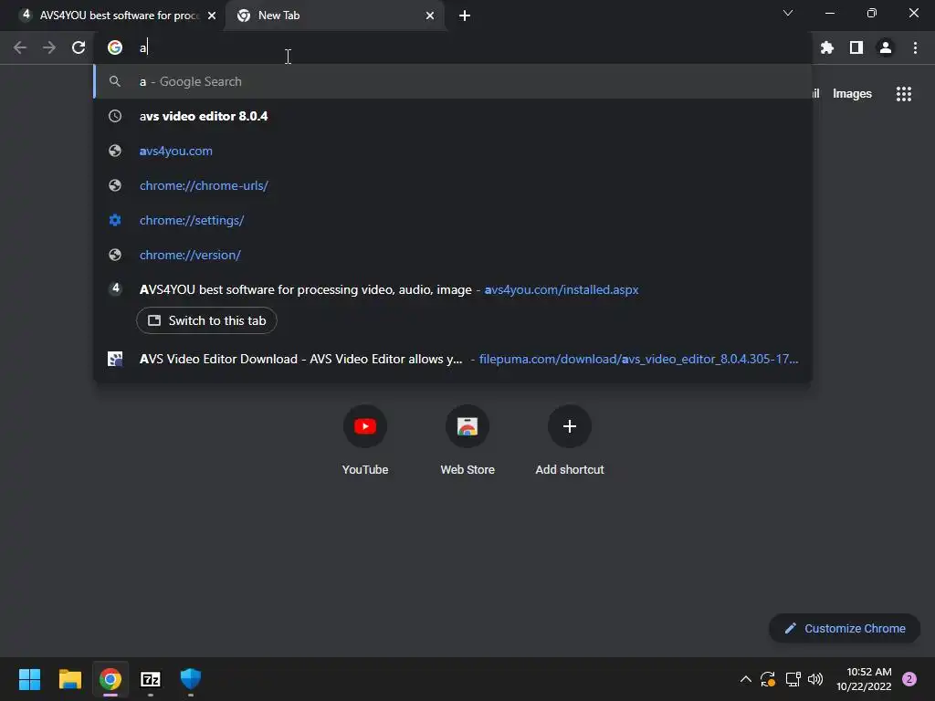Image resolution: width=935 pixels, height=701 pixels.
Task: Select the chrome://chrome-urls/ suggestion
Action: [x=453, y=185]
